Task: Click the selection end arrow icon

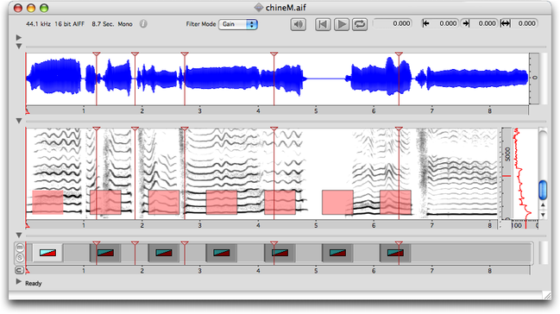Action: [x=465, y=23]
